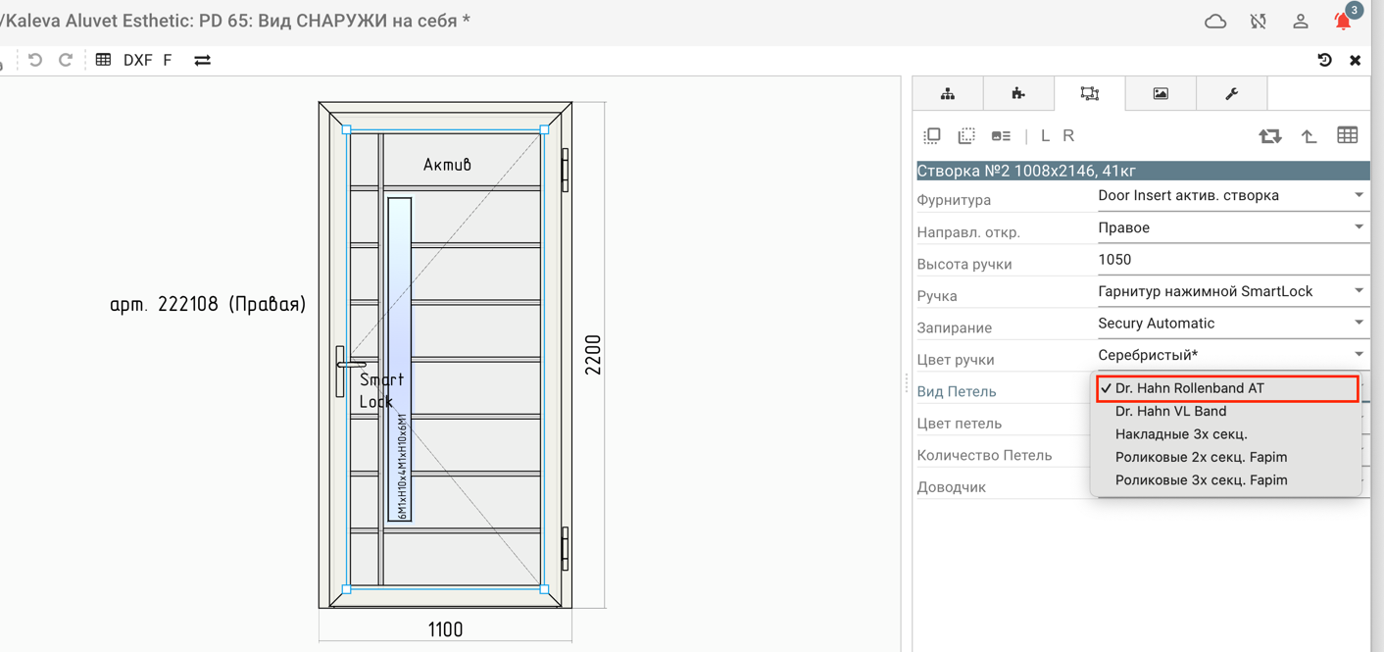
Task: Switch to the puzzle piece tab
Action: 1018,93
